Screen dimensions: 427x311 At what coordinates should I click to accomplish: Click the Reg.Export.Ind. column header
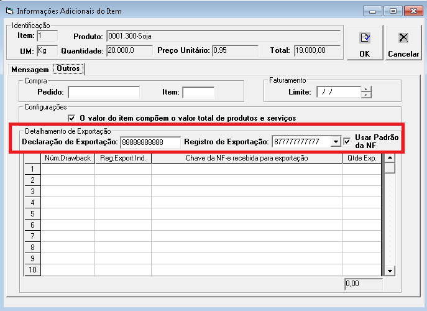click(x=122, y=158)
